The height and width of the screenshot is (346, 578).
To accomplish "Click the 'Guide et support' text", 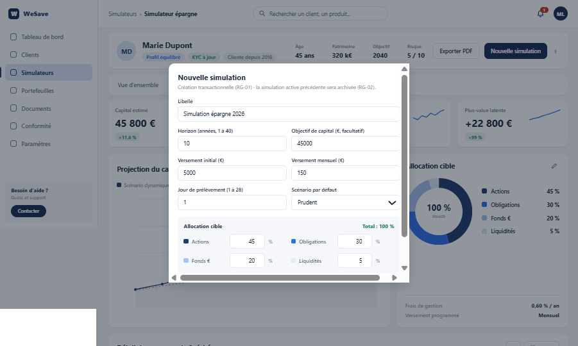I will [x=28, y=197].
